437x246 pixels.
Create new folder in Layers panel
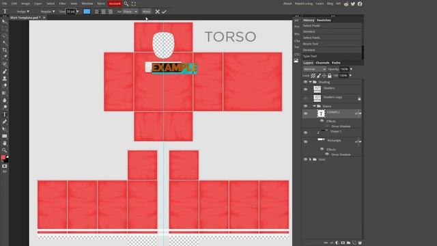click(x=348, y=243)
